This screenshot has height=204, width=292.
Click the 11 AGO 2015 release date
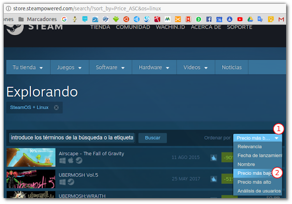point(186,157)
